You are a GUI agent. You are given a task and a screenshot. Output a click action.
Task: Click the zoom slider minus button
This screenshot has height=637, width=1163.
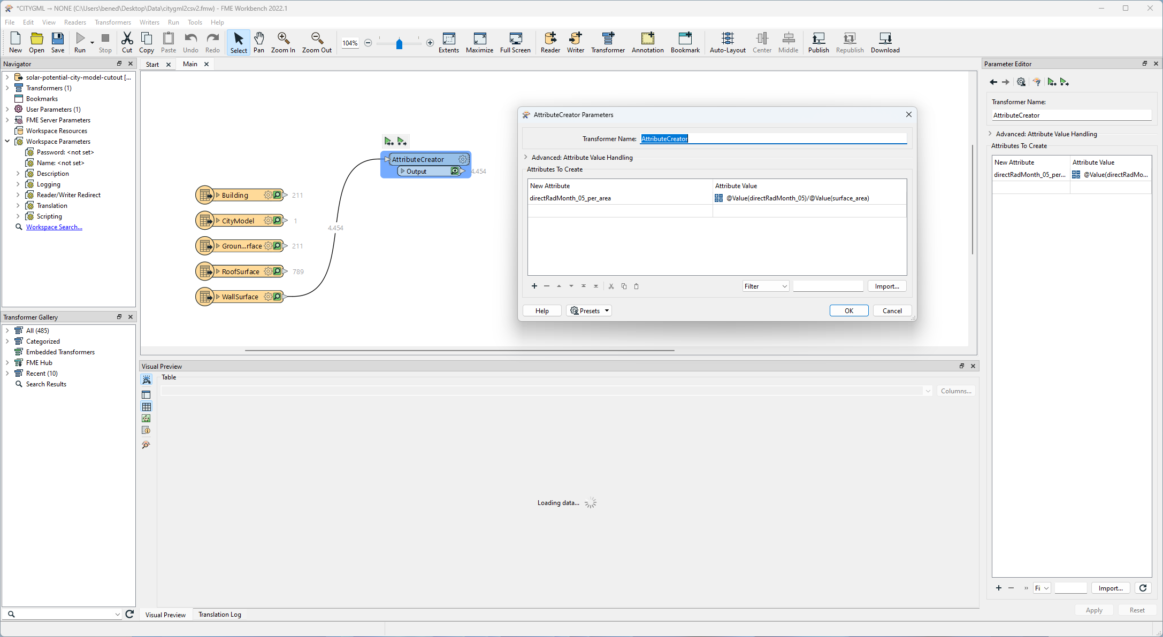[x=368, y=43]
